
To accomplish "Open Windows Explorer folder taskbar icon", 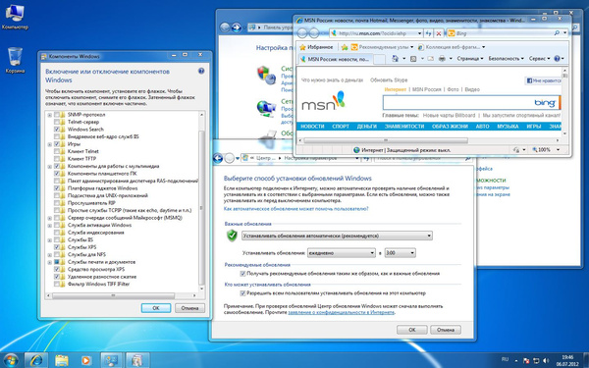I will pyautogui.click(x=62, y=360).
